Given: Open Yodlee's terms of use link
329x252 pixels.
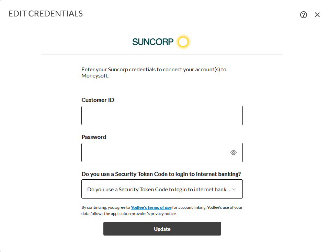Looking at the screenshot, I should 151,207.
